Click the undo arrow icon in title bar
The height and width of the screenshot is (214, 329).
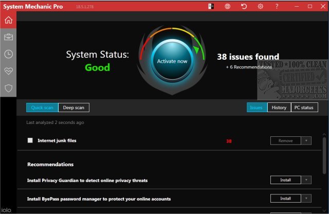(244, 6)
